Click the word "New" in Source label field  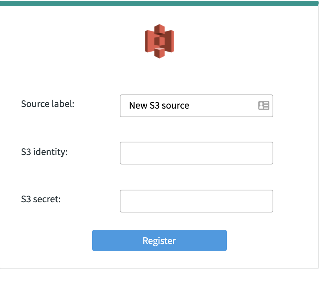tap(138, 105)
